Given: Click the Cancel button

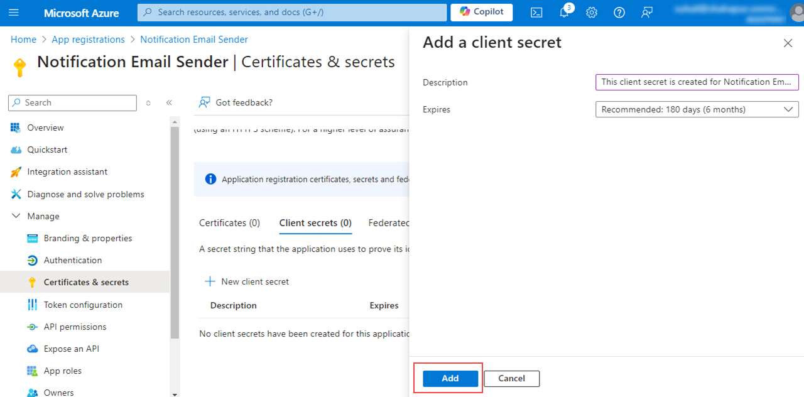Looking at the screenshot, I should coord(512,379).
